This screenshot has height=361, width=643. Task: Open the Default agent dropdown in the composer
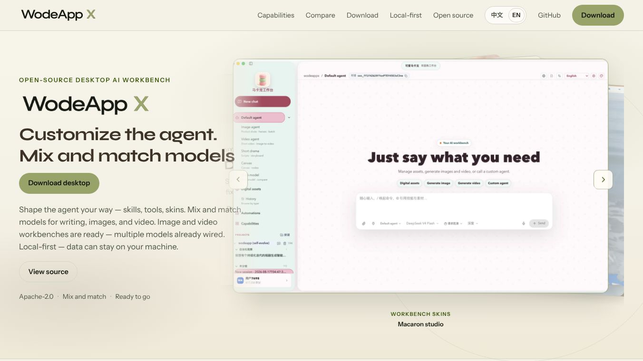pos(390,223)
